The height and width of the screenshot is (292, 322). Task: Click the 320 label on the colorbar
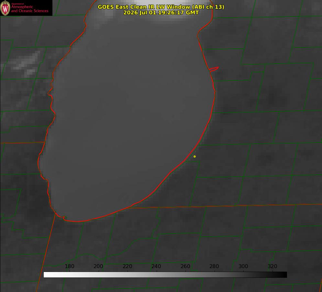(x=272, y=266)
